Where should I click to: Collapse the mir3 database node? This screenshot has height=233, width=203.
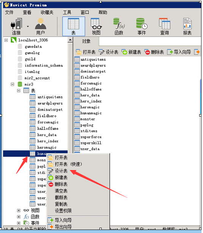click(x=13, y=84)
